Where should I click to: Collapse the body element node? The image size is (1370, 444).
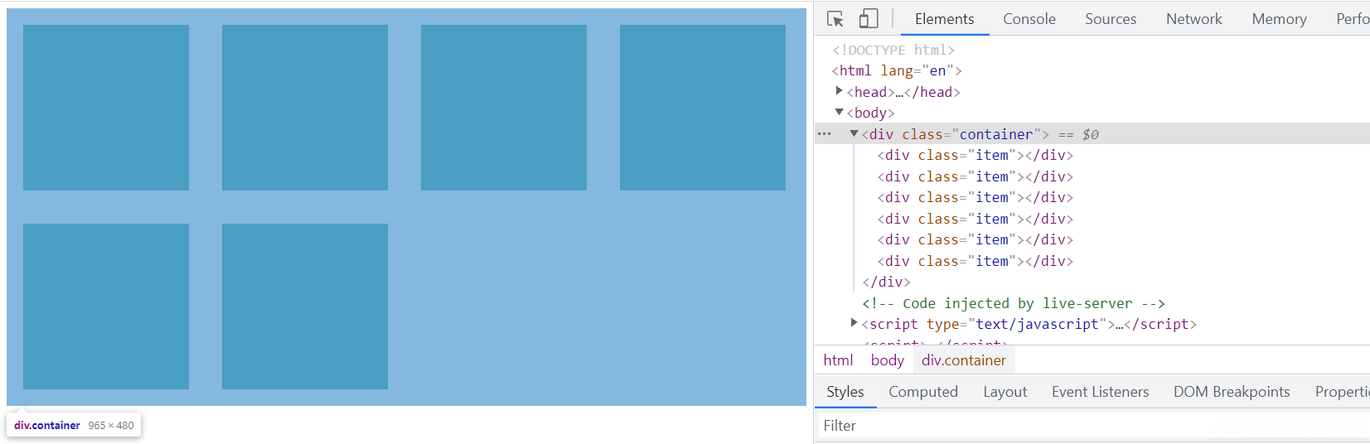pos(839,112)
